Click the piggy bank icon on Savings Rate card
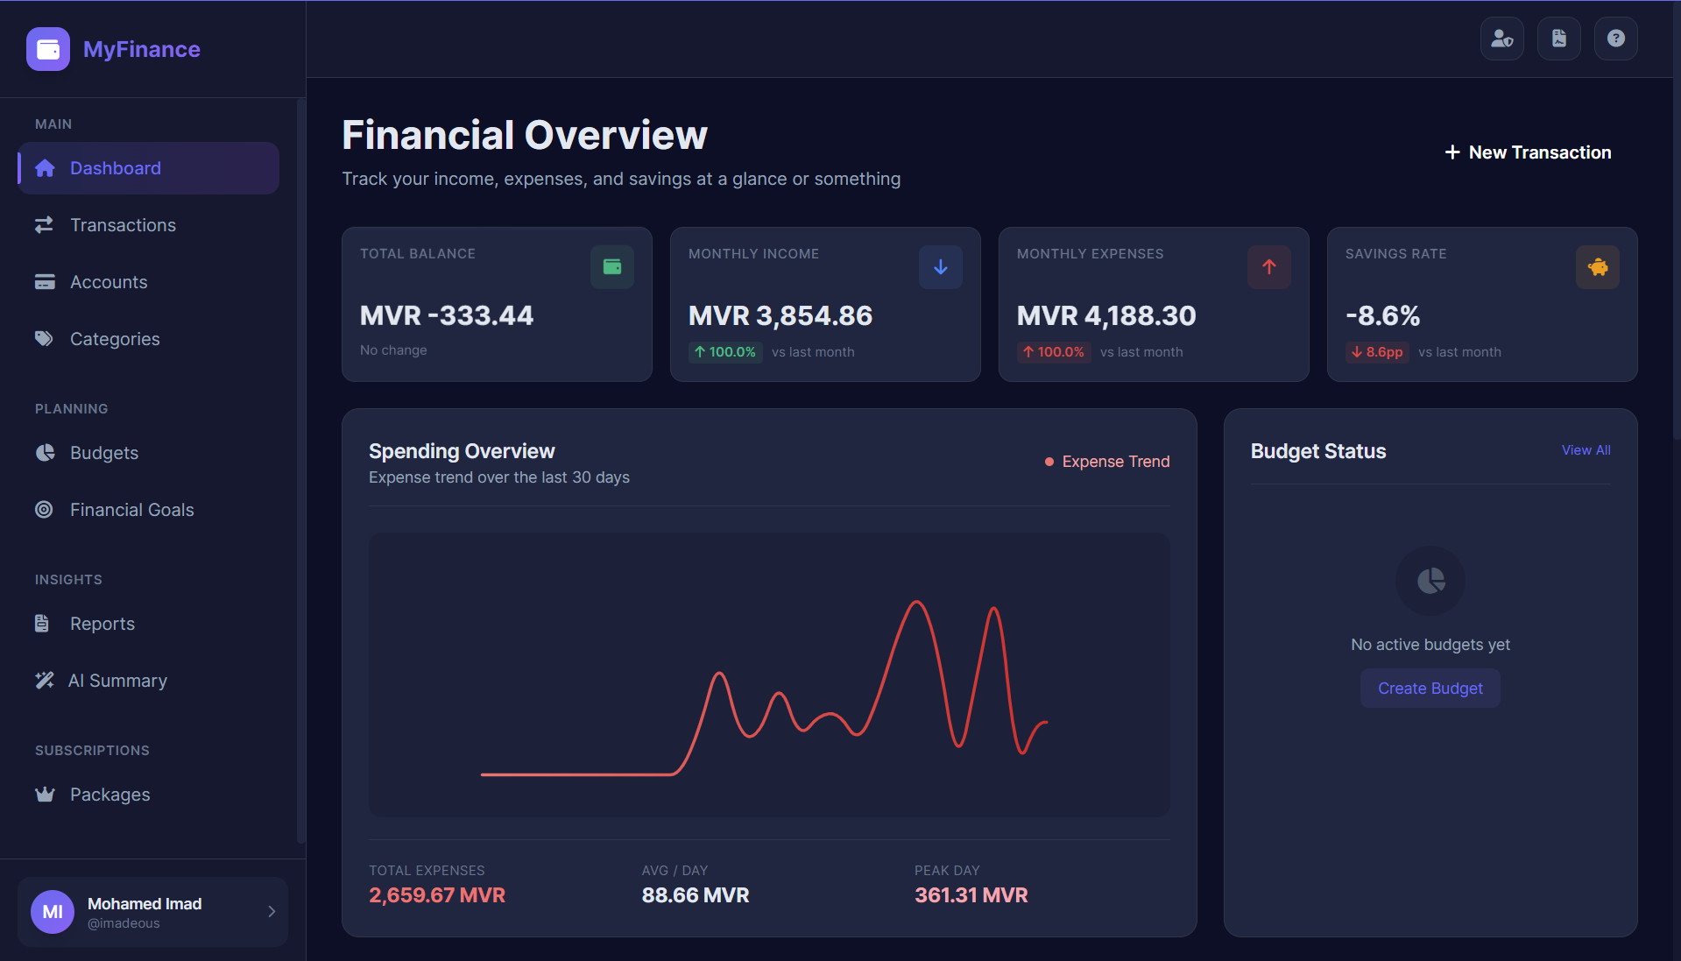Viewport: 1681px width, 961px height. (1597, 267)
